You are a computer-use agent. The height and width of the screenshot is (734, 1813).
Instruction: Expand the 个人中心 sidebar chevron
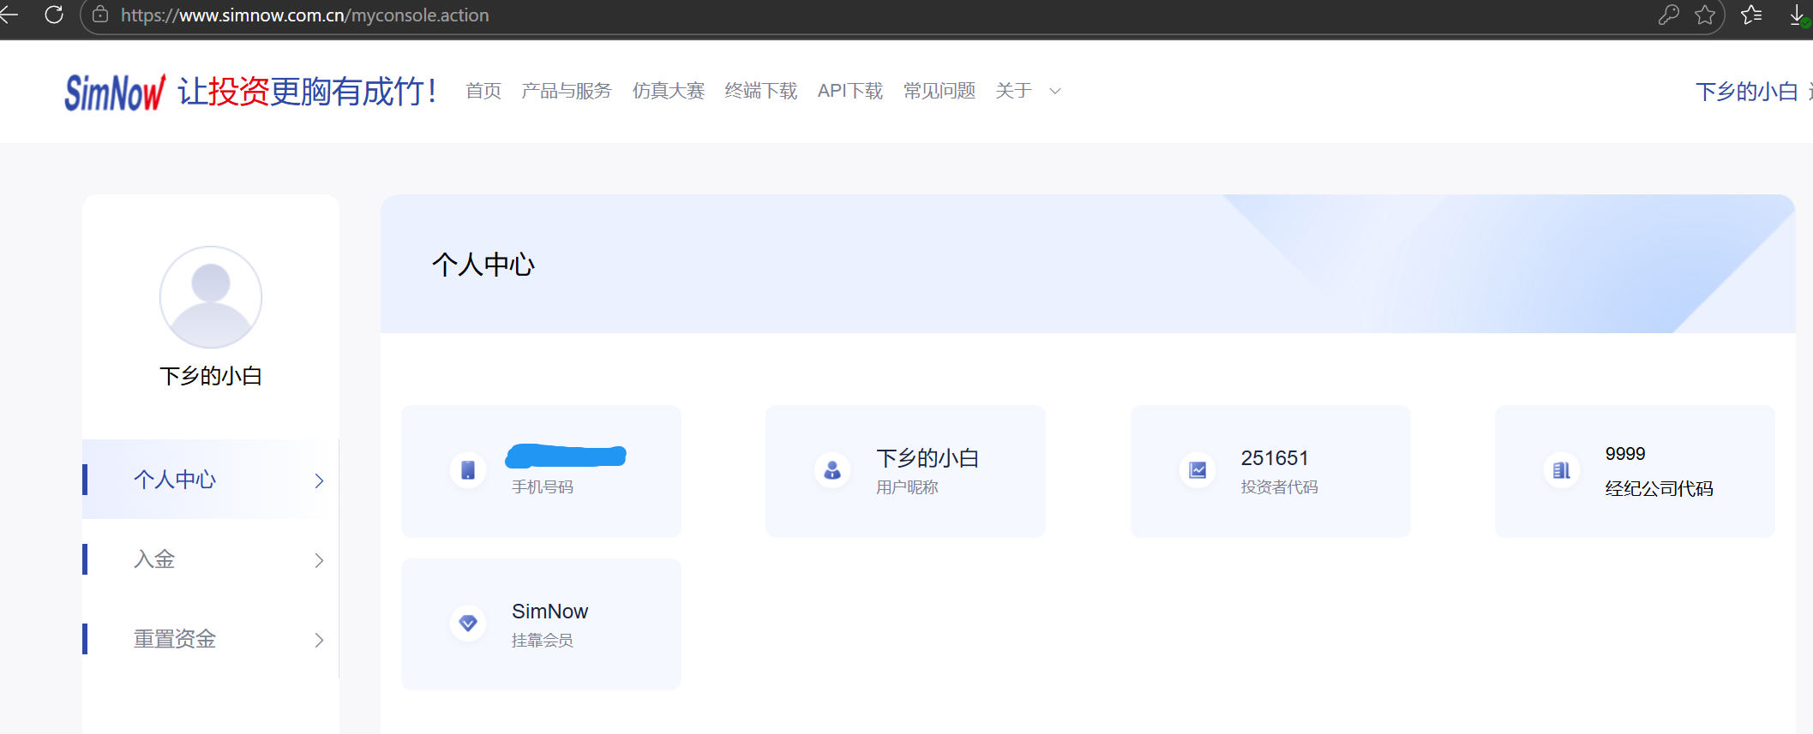point(319,480)
